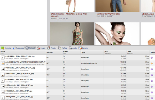This screenshot has height=100, width=155.
Task: Click the thumbnail icon of 516TUgIOhzL._SS37 row
Action: [3, 87]
